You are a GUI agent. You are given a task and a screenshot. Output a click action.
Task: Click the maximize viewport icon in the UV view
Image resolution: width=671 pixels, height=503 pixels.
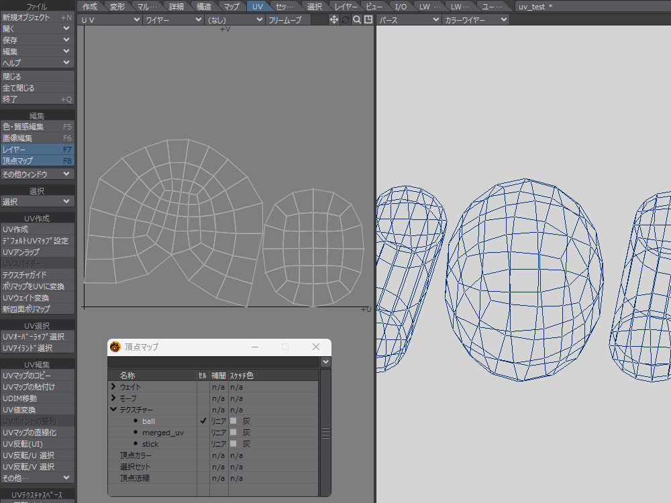368,20
